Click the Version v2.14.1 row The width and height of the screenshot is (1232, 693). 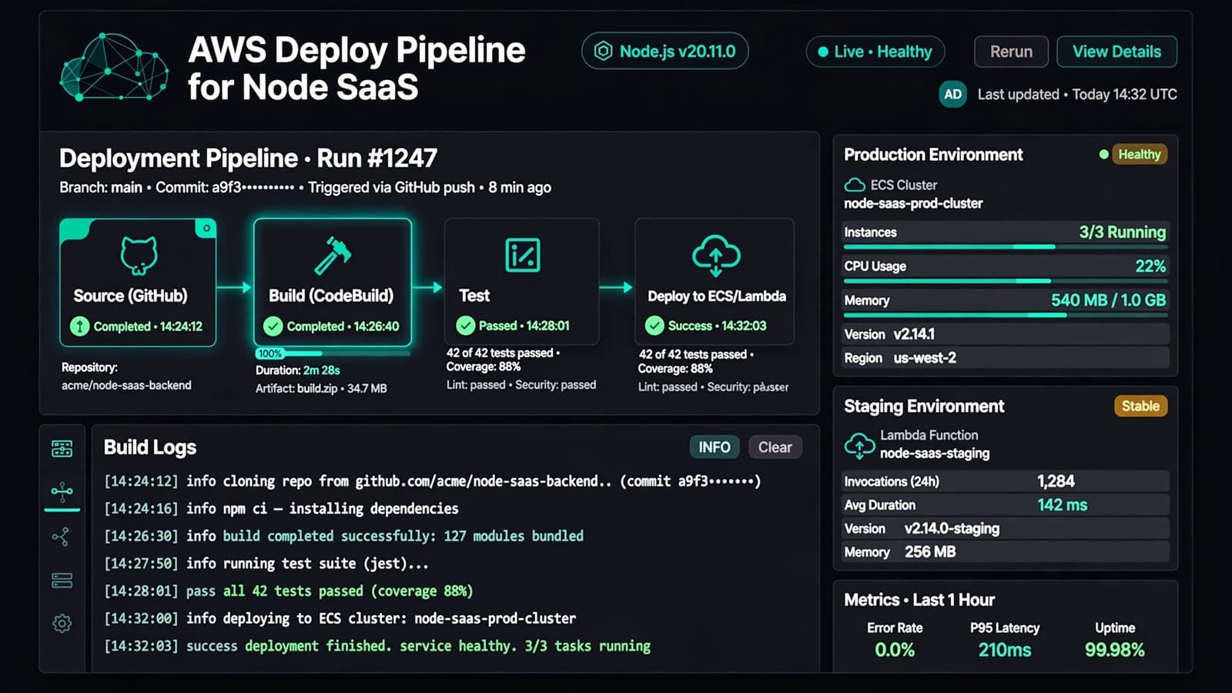(x=1006, y=334)
